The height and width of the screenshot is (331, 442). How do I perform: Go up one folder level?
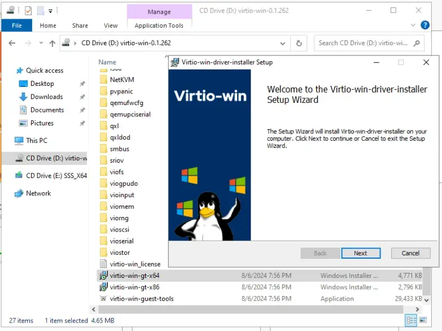(x=52, y=43)
